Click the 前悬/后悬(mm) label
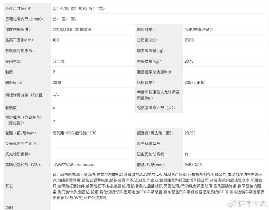 coord(151,165)
